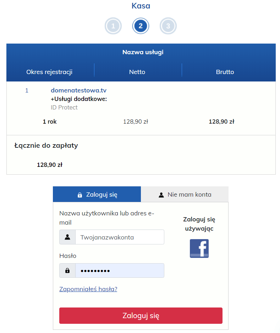Jump to checkout step 3 circle
Screen dimensions: 280x333
(168, 26)
